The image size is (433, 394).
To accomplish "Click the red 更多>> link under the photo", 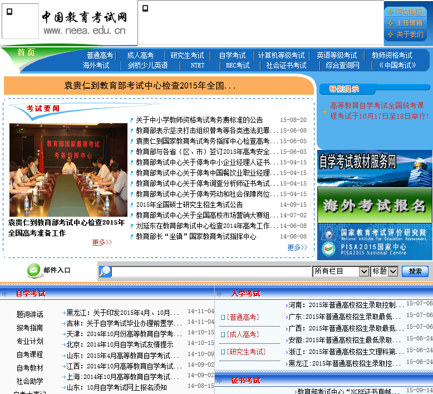I will (x=102, y=242).
